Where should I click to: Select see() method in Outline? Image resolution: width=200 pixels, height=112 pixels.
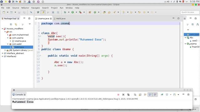pos(194,41)
